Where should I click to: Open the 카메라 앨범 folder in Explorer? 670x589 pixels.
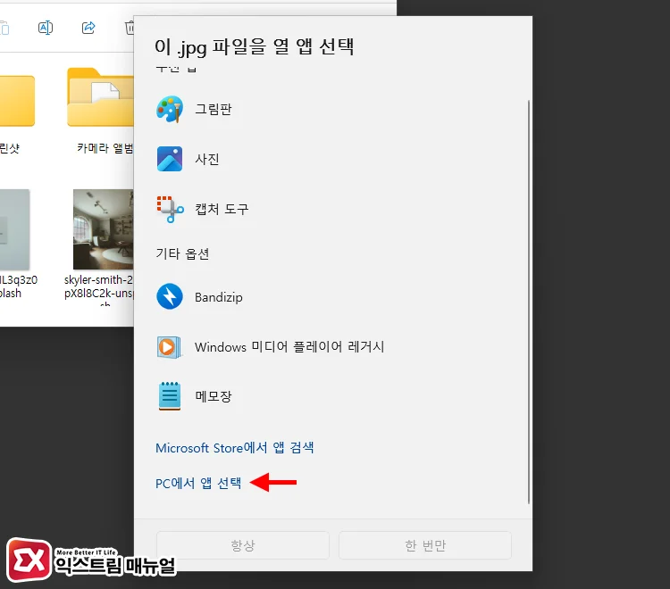point(101,97)
